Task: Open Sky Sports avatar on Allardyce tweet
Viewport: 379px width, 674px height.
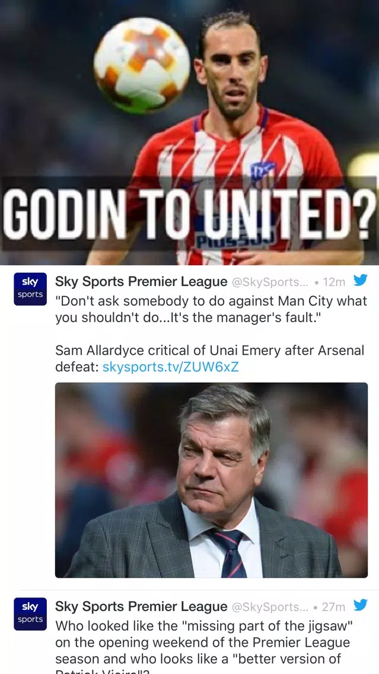Action: click(30, 289)
